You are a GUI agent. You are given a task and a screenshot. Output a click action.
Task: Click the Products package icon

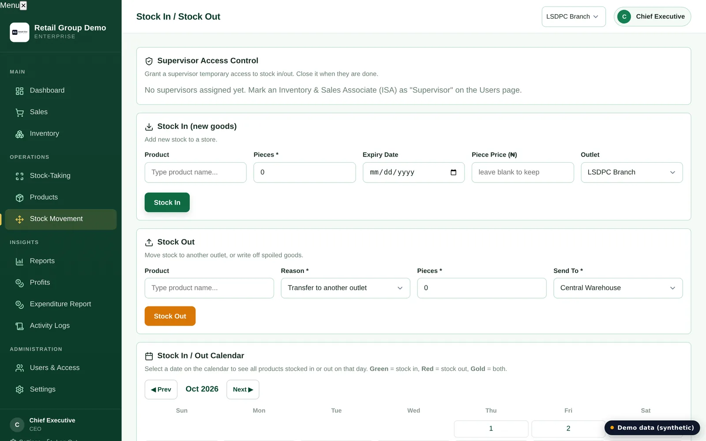click(x=19, y=198)
